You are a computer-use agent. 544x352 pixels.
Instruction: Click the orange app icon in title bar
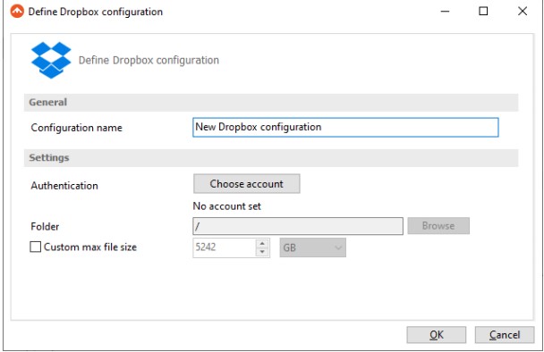(17, 12)
